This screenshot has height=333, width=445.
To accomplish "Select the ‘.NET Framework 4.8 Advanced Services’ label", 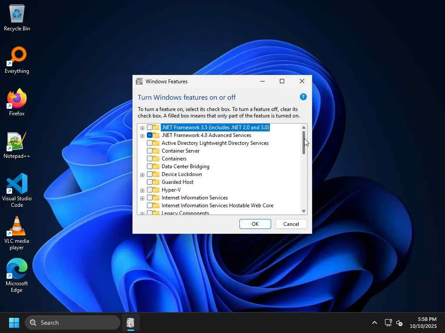I will coord(206,135).
